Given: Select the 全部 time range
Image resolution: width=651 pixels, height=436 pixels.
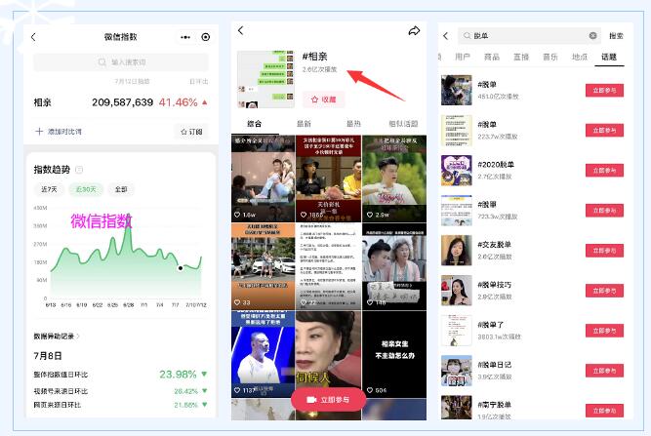Looking at the screenshot, I should coord(119,189).
